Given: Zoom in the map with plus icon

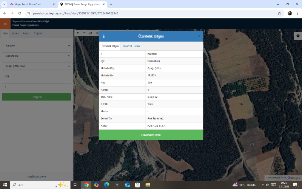Looking at the screenshot, I should point(78,33).
